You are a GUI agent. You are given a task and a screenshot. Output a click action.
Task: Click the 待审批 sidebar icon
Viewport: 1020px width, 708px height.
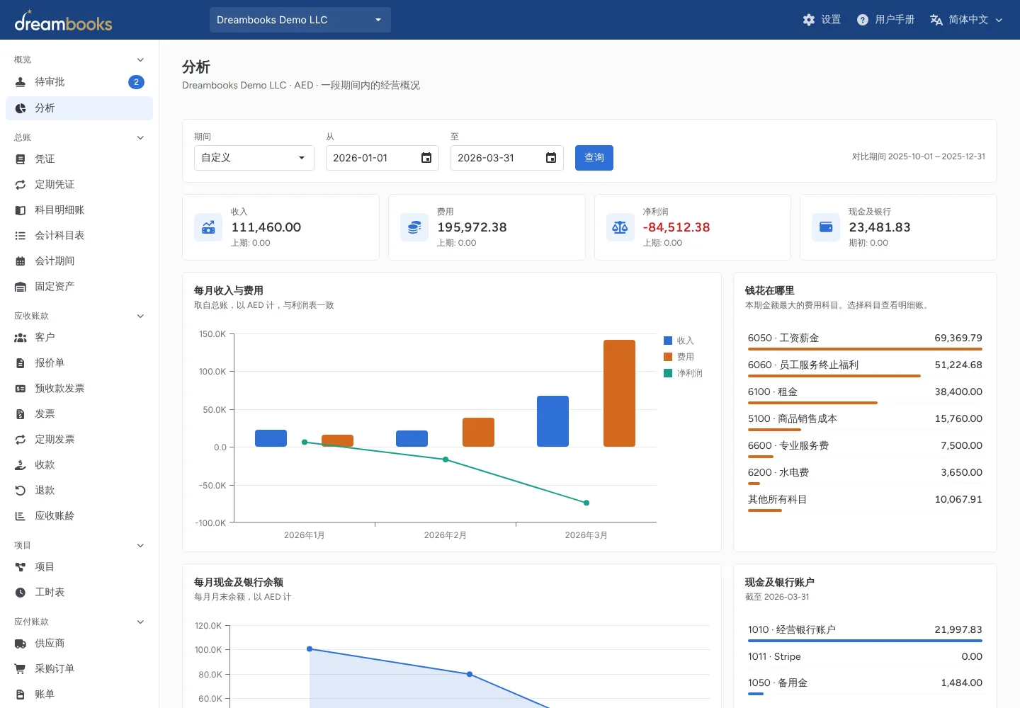click(x=21, y=82)
